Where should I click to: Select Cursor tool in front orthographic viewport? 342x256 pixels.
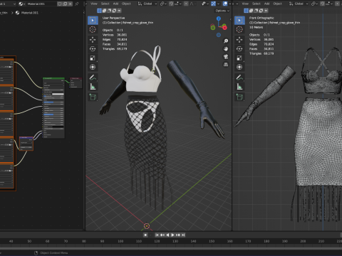coord(239,30)
